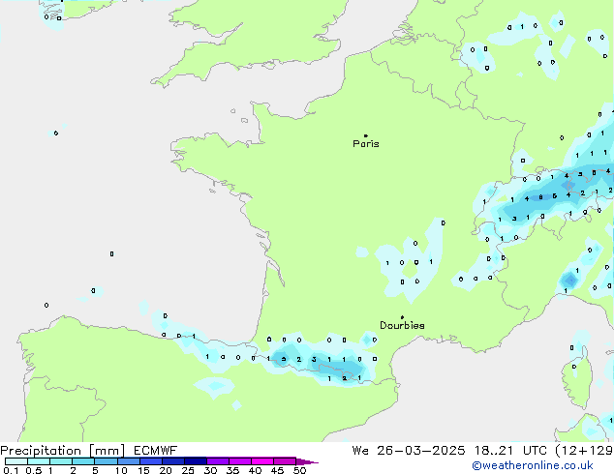Click the legend value '50'

(x=299, y=470)
